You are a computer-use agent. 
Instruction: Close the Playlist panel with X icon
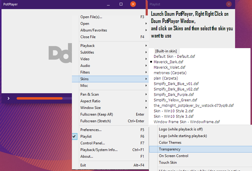click(x=229, y=4)
